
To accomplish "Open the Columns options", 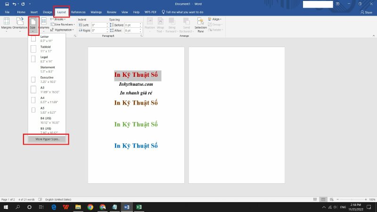I will (44, 25).
